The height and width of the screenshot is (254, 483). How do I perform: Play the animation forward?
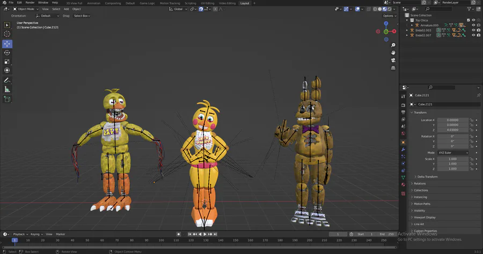click(205, 234)
